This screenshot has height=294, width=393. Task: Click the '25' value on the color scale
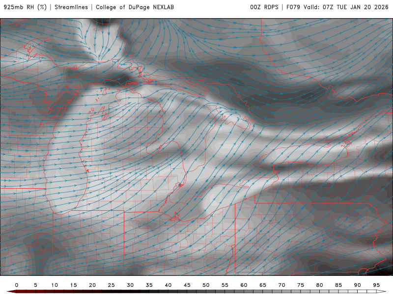coord(112,285)
